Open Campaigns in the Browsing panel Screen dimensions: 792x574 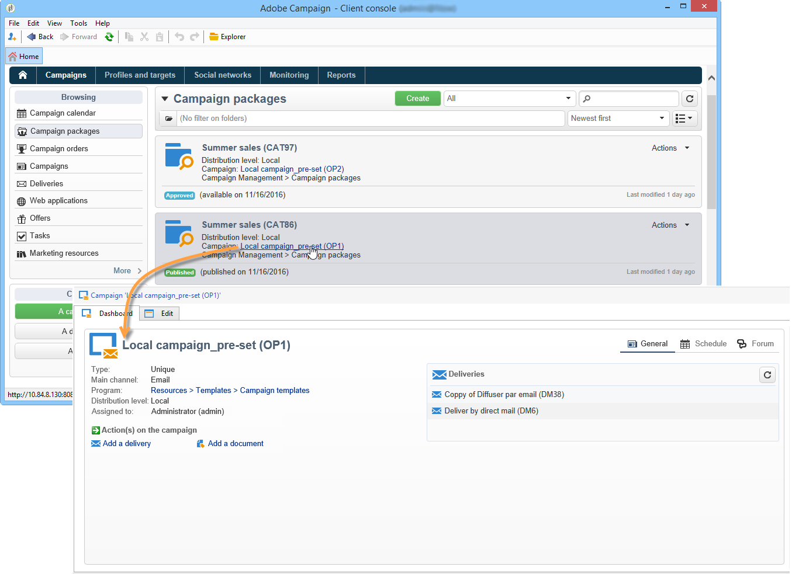(78, 166)
